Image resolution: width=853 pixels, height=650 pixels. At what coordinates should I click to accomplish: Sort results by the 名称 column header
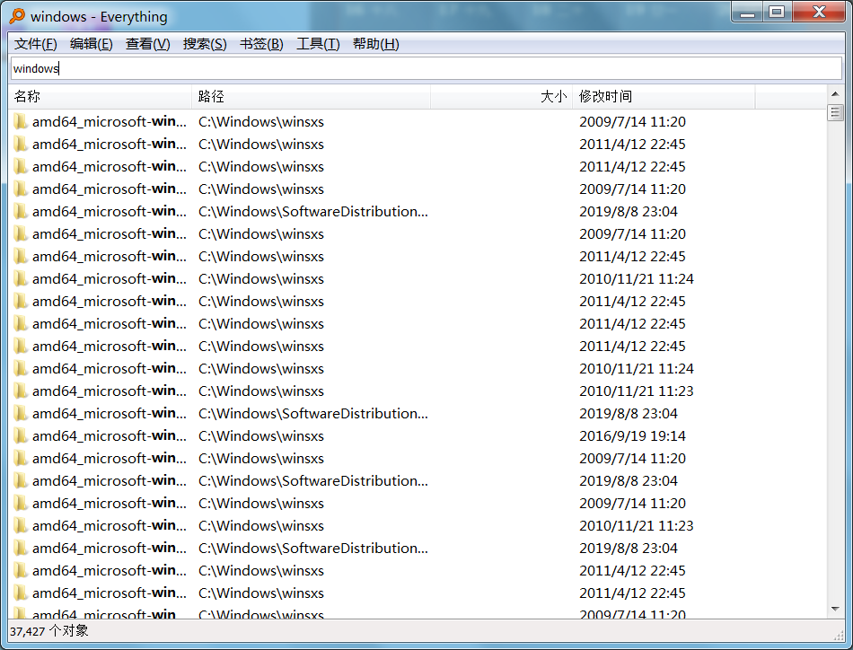coord(100,97)
